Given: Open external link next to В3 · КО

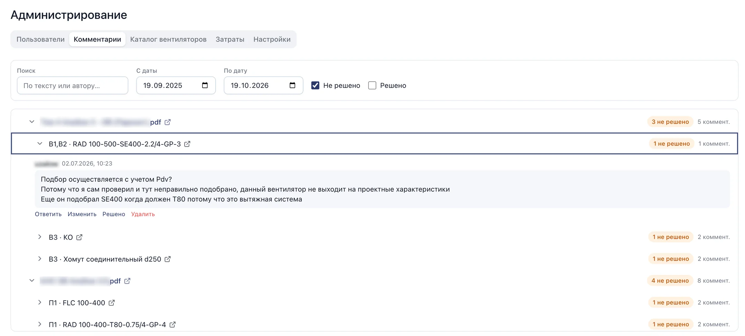Looking at the screenshot, I should pos(79,237).
